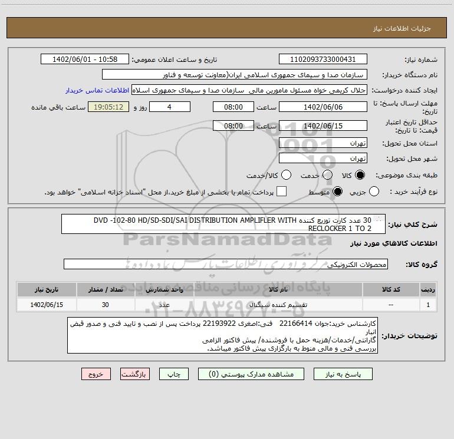Click the price validity date 1402/06/15 field
The height and width of the screenshot is (439, 454).
pos(323,126)
